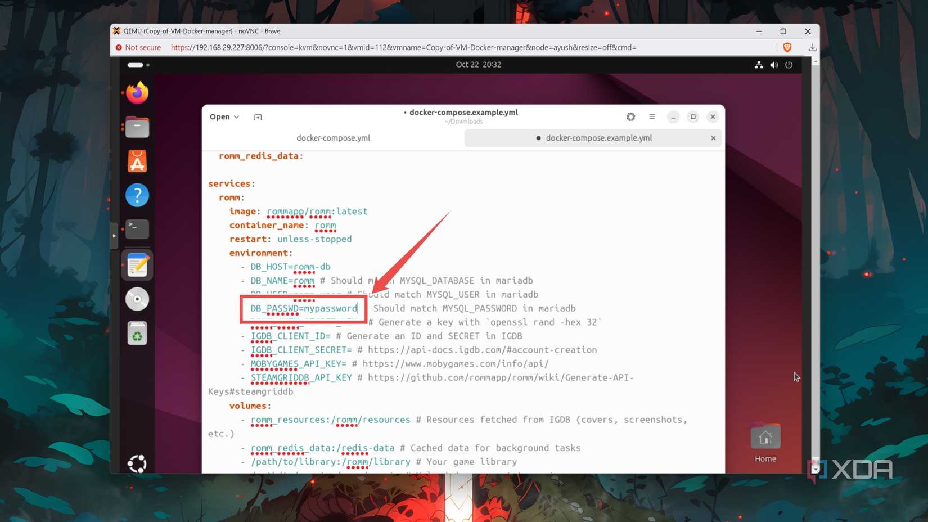Open the disc drive icon in dock
Screen dimensions: 928x522
pos(137,299)
